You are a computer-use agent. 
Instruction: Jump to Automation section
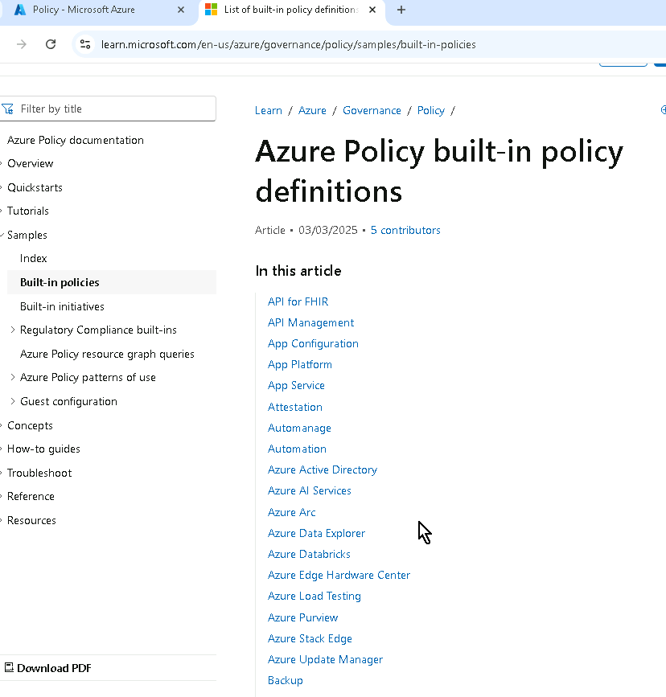point(297,449)
